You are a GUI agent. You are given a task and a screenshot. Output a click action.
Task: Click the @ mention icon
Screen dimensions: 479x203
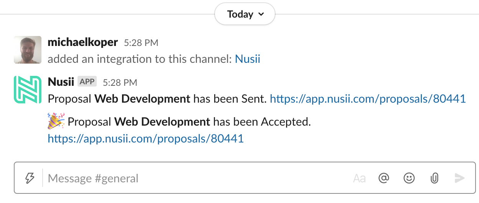(384, 178)
